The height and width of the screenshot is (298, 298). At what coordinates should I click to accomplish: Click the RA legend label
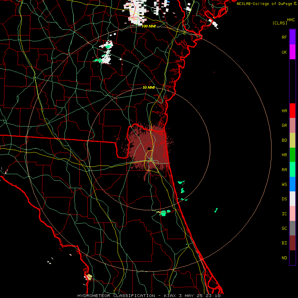click(x=284, y=170)
